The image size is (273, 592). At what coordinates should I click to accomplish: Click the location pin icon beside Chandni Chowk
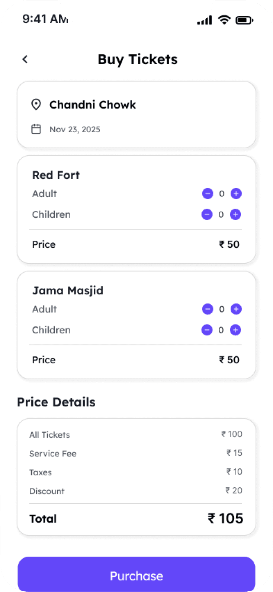[36, 105]
